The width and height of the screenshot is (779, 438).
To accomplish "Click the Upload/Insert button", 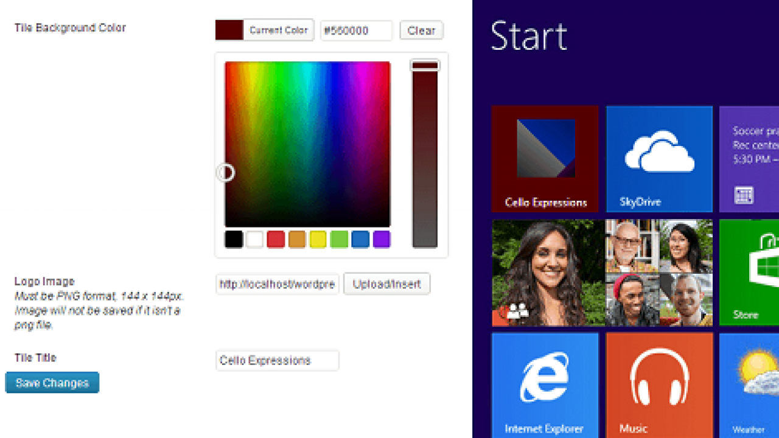I will coord(386,283).
